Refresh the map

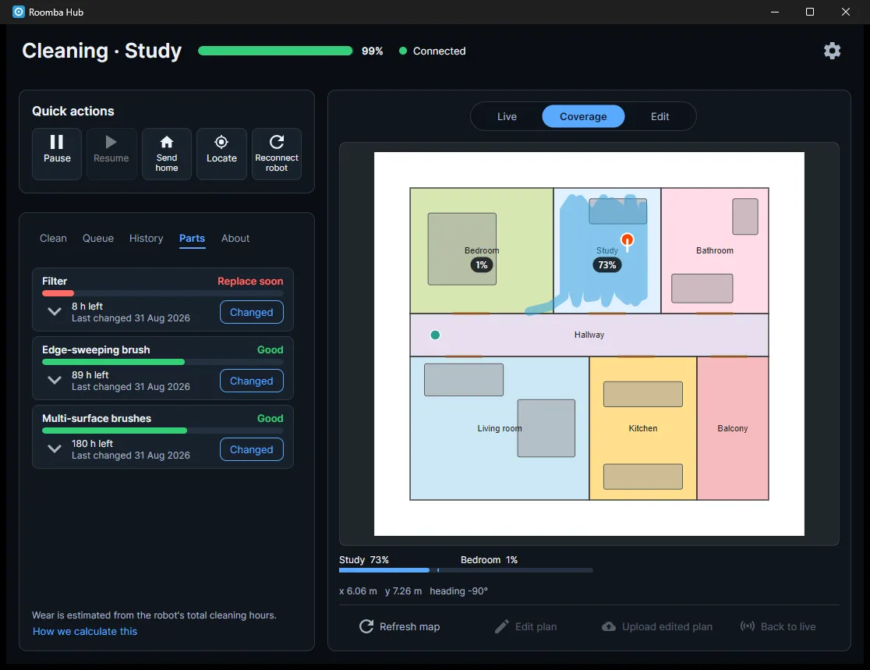(x=399, y=626)
